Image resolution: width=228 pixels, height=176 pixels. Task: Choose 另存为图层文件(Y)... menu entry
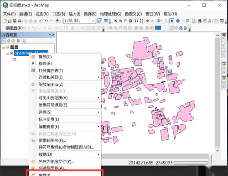pos(65,161)
